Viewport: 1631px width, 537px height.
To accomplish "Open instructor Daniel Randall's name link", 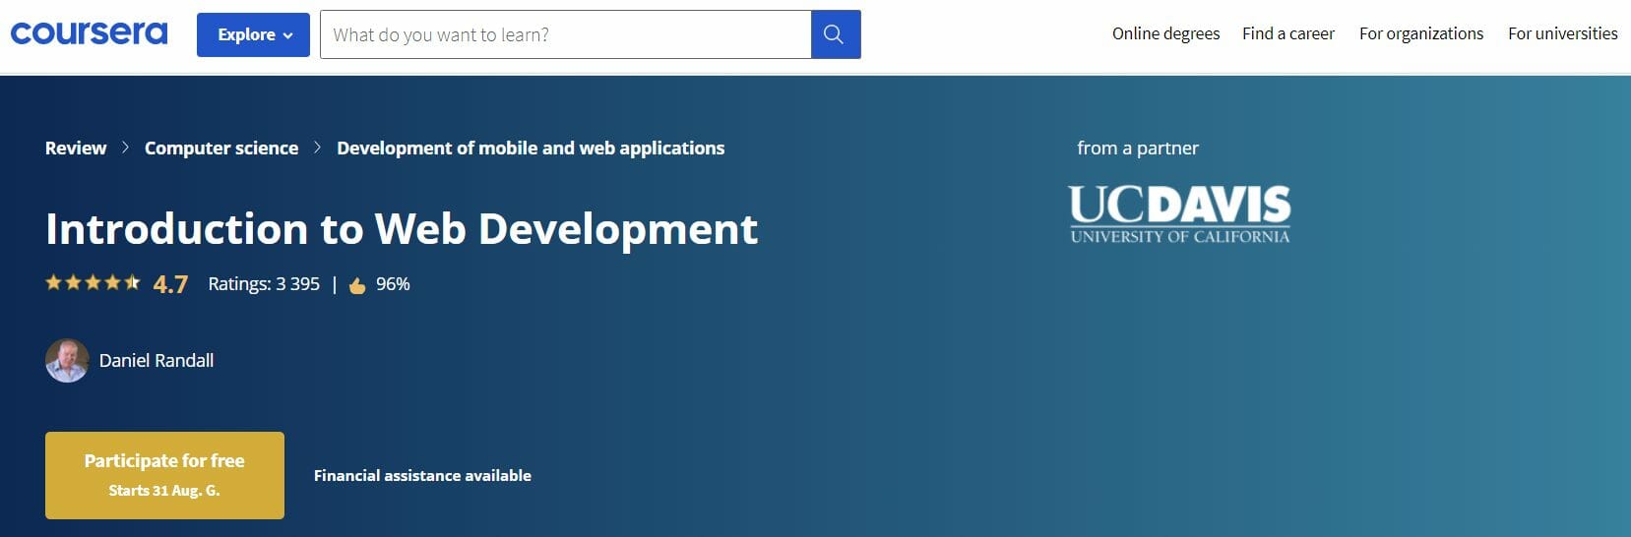I will pyautogui.click(x=157, y=361).
